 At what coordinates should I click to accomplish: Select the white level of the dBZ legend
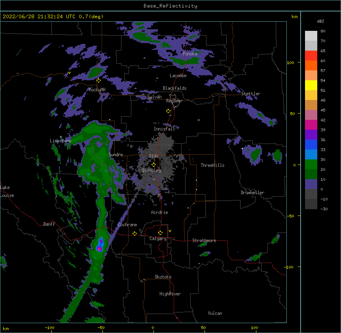point(311,36)
